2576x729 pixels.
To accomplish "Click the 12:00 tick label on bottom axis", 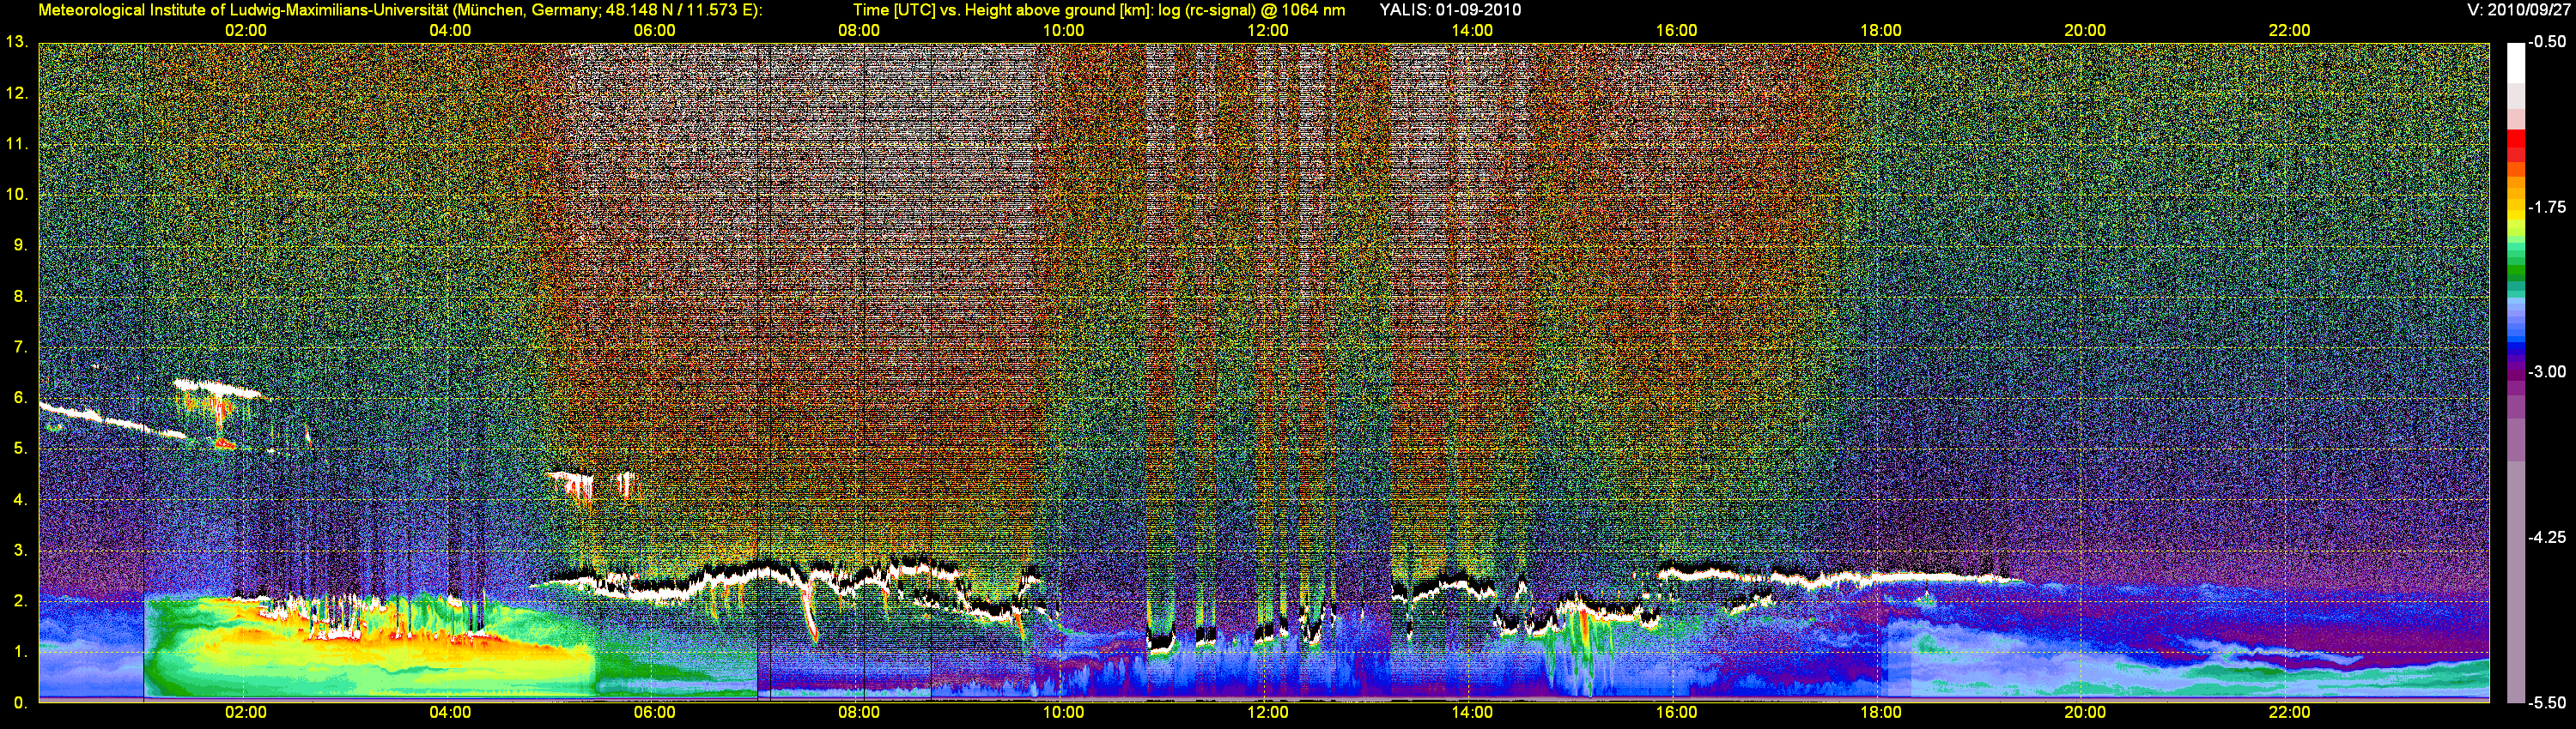I will pyautogui.click(x=1268, y=713).
